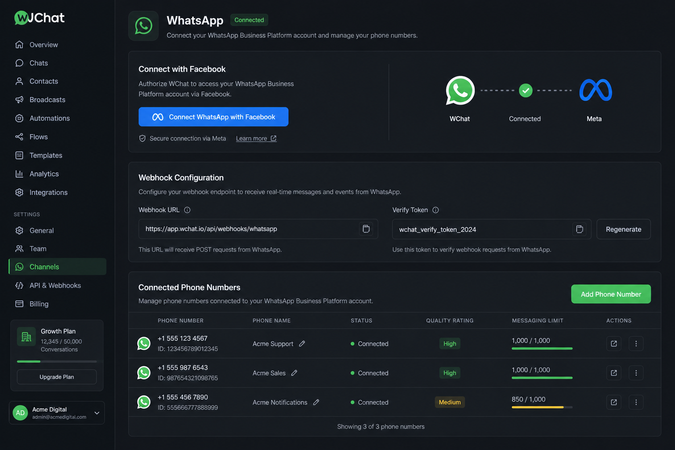This screenshot has height=450, width=675.
Task: Click Upgrade Plan button
Action: 57,377
